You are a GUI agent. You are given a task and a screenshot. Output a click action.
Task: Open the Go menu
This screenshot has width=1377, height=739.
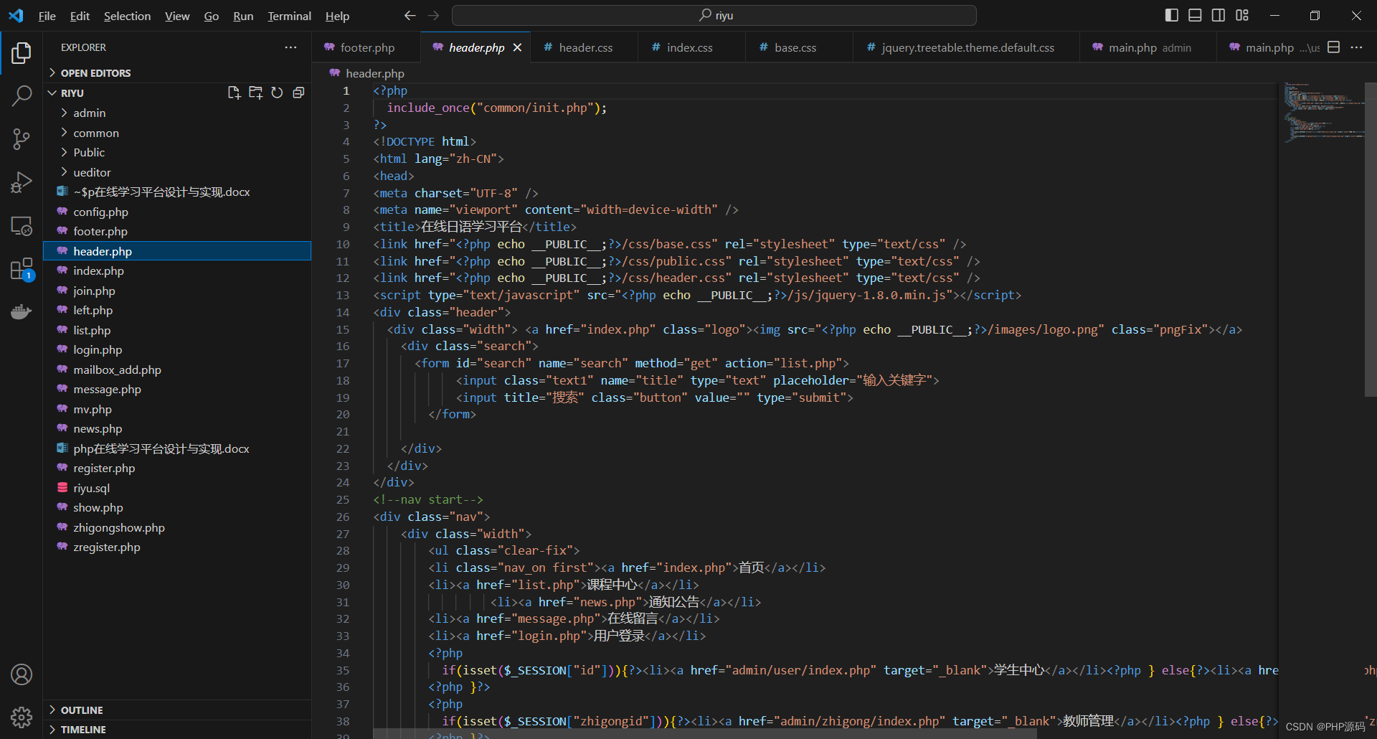click(x=212, y=16)
